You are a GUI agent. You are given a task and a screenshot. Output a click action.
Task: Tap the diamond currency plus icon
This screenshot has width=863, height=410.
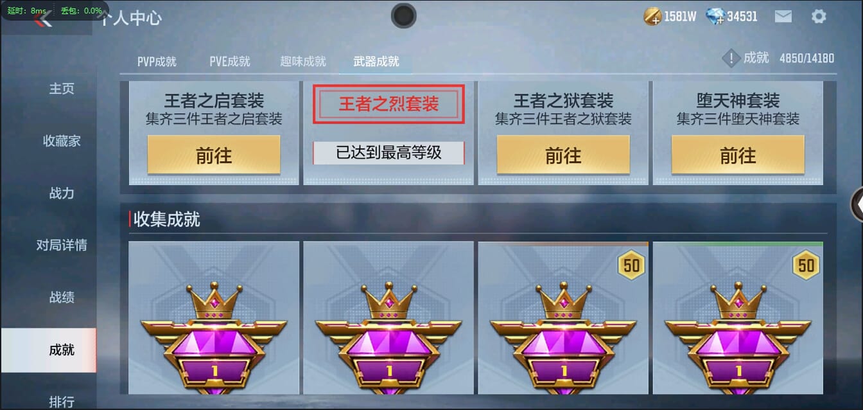coord(715,17)
